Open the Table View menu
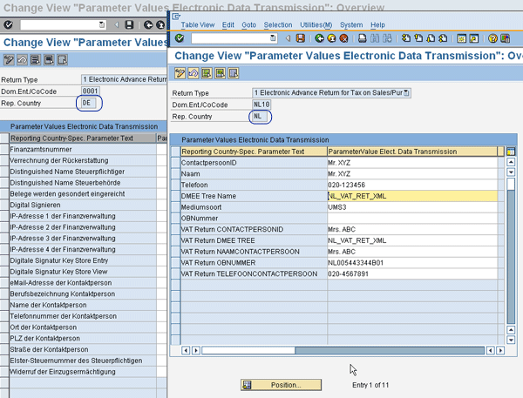The height and width of the screenshot is (398, 523). (x=198, y=24)
